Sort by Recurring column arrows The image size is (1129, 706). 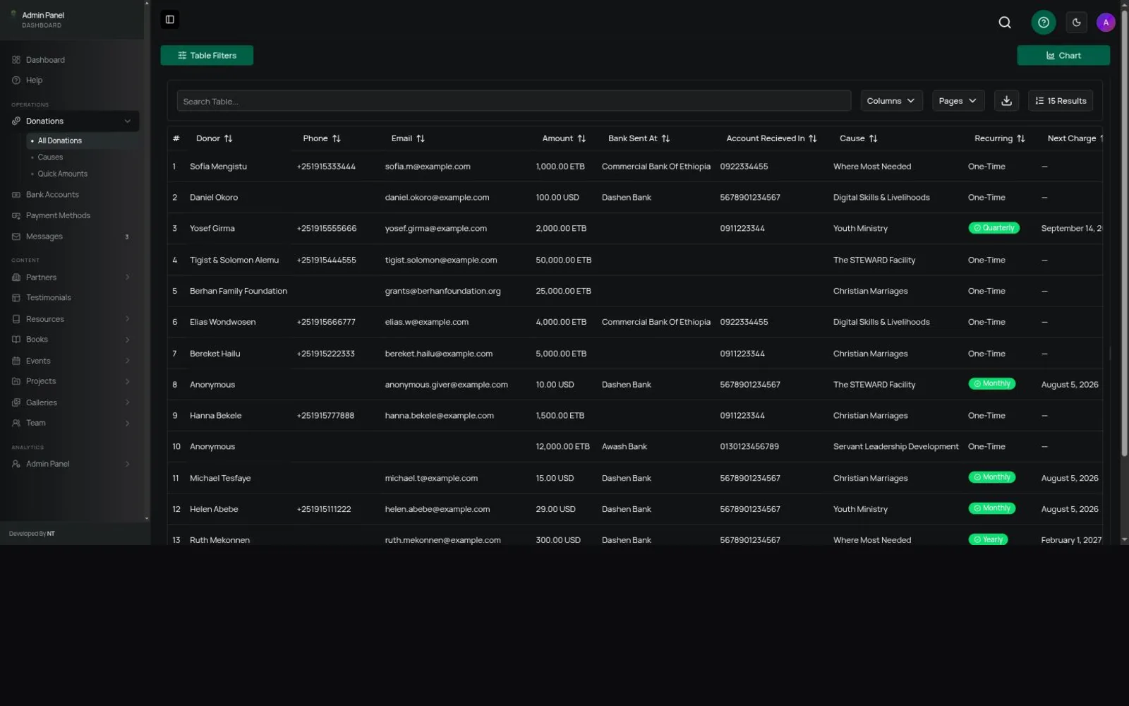point(1021,138)
